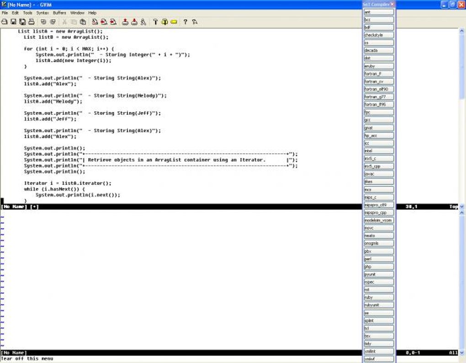Click the Print toolbar icon

(x=31, y=22)
